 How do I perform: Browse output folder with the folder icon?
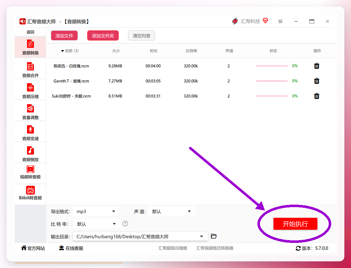pyautogui.click(x=214, y=236)
